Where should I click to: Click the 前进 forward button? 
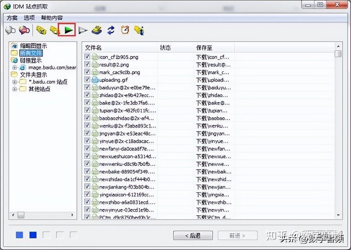point(237,235)
